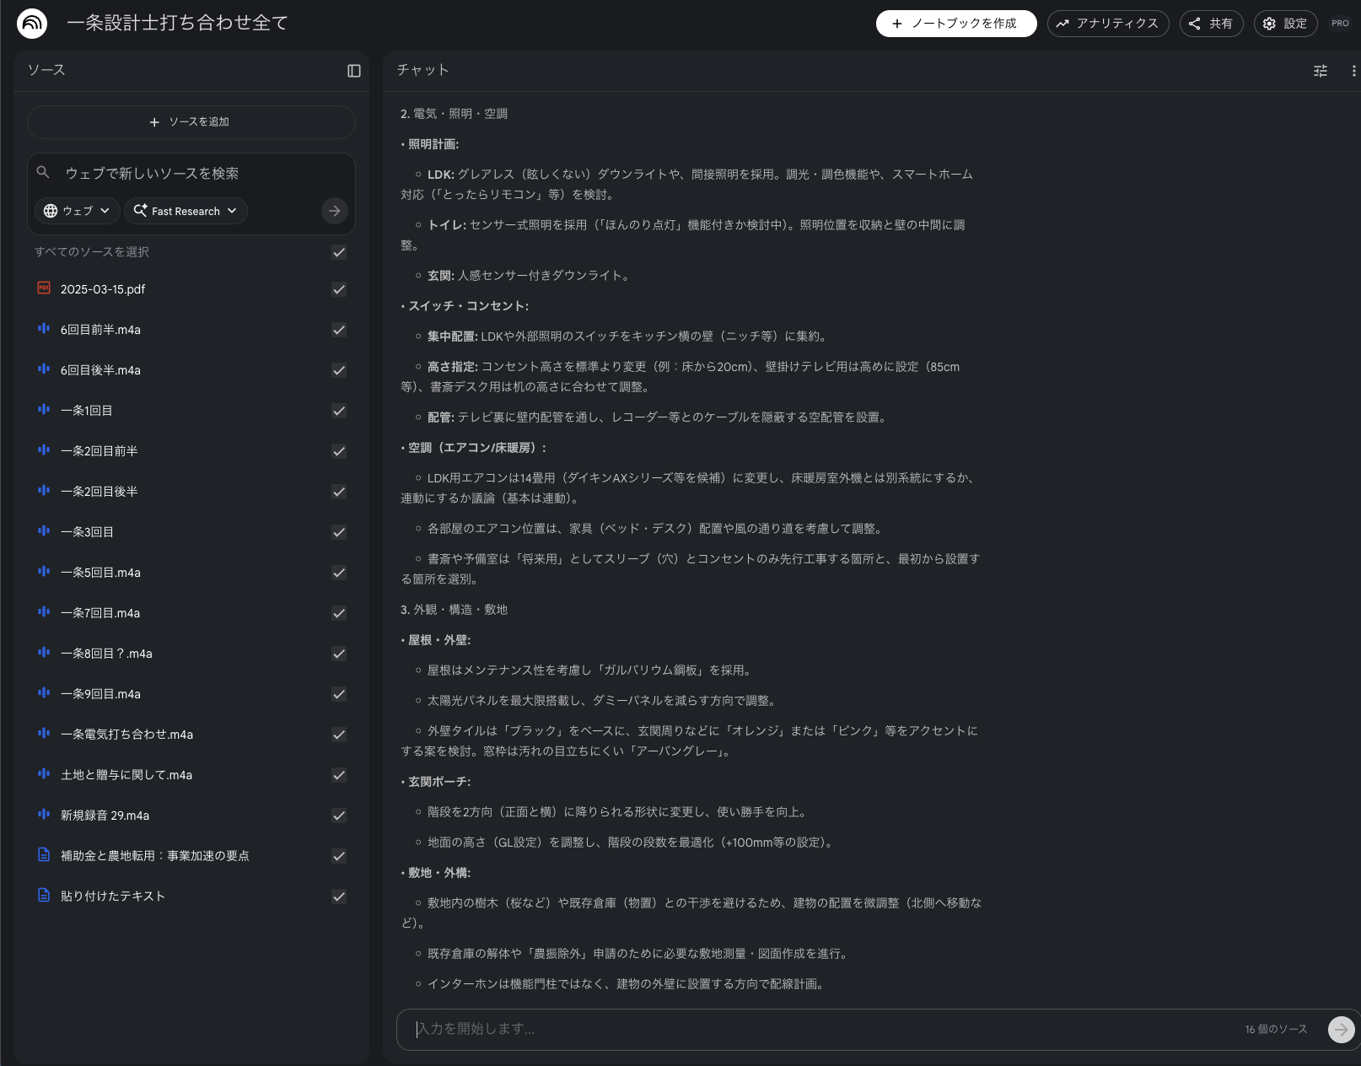Click the ソース panel heading
This screenshot has height=1066, width=1361.
coord(46,70)
